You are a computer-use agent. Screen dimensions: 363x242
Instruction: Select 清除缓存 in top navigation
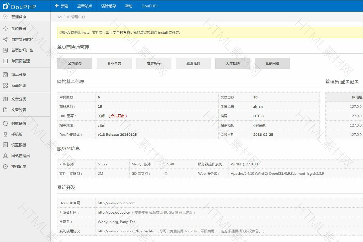point(109,6)
